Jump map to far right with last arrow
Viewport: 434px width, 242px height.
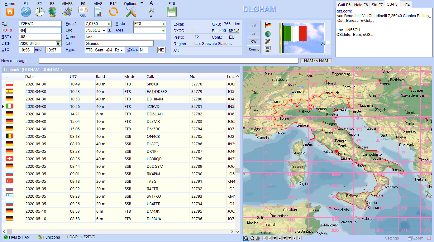299,238
